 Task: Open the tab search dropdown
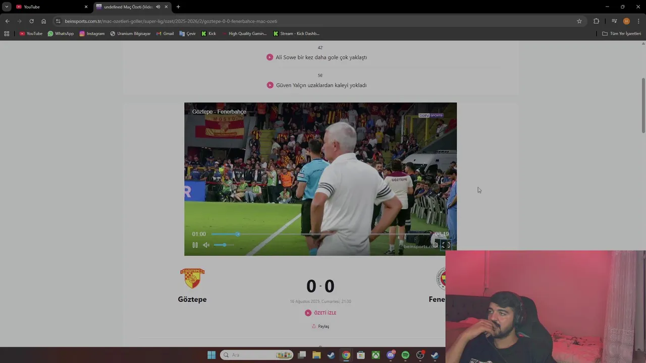click(7, 7)
